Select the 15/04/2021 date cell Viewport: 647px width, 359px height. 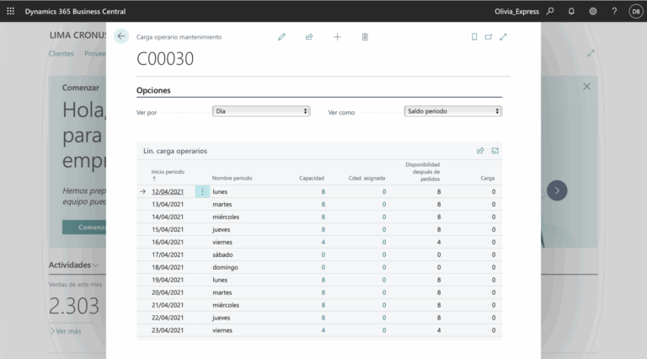(x=168, y=229)
